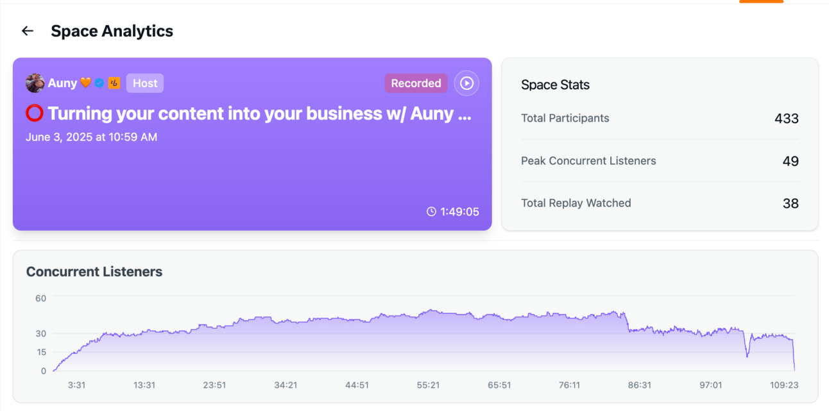The width and height of the screenshot is (829, 411).
Task: Click the orange tab indicator at top
Action: click(761, 2)
